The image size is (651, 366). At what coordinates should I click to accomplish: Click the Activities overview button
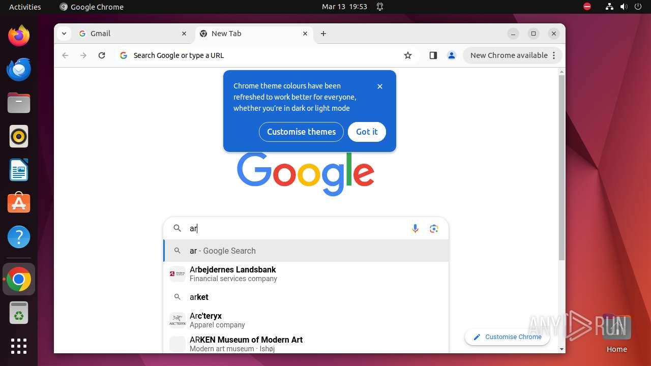pyautogui.click(x=25, y=7)
